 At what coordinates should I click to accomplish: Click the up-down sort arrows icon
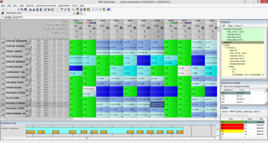tap(73, 9)
